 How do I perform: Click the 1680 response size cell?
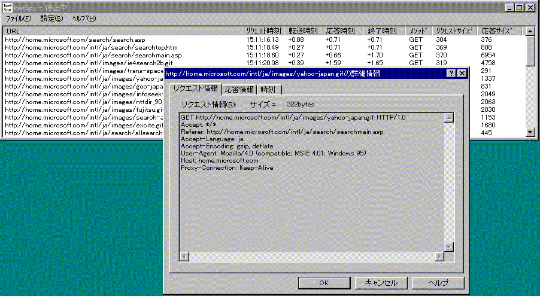point(488,126)
